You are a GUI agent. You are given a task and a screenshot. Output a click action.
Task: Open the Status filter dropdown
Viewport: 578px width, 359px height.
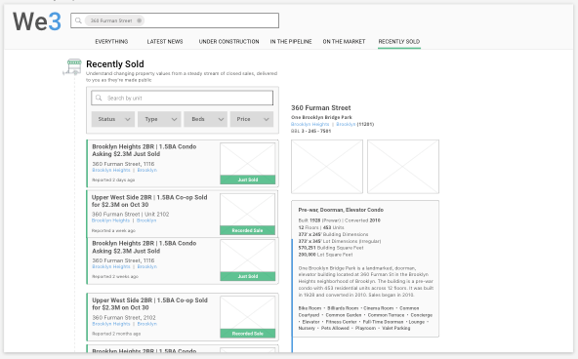coord(113,119)
